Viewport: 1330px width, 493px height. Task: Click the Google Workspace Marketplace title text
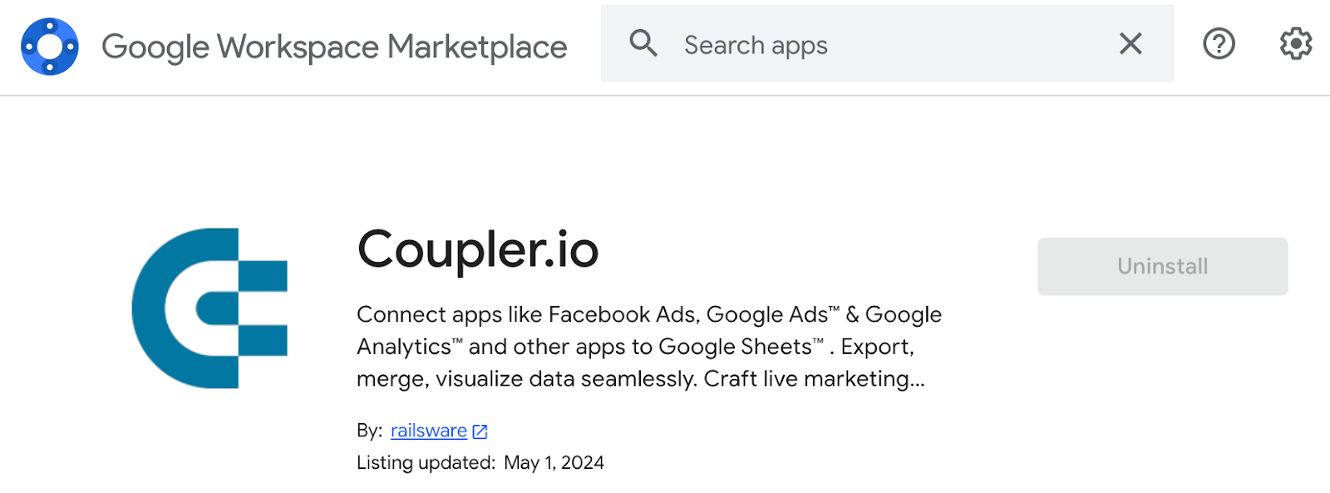[334, 47]
